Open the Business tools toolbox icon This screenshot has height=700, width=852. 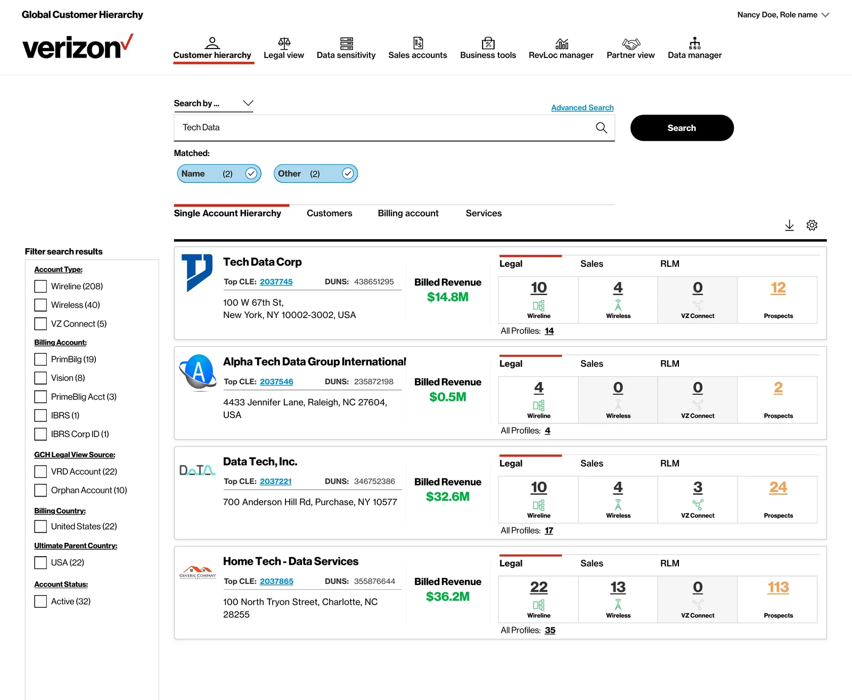(488, 43)
